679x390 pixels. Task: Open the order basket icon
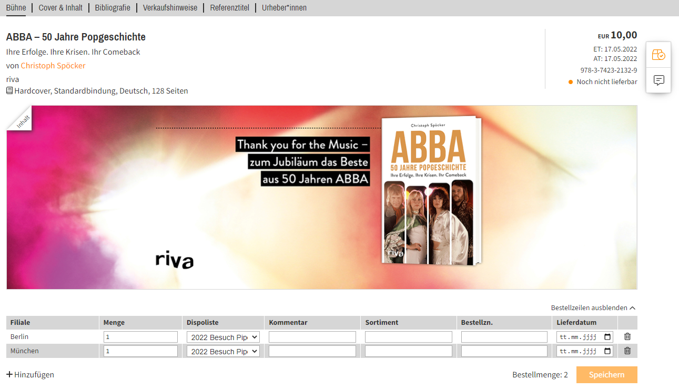tap(658, 55)
